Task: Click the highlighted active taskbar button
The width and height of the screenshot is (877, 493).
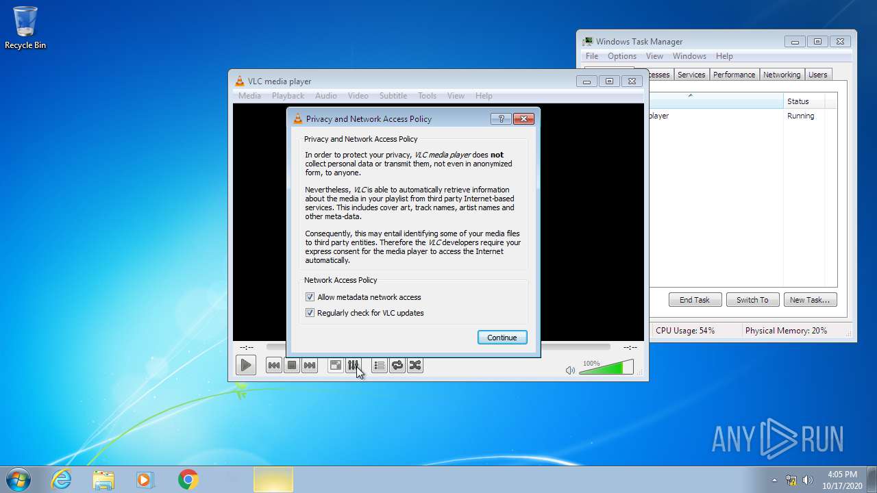Action: point(273,479)
